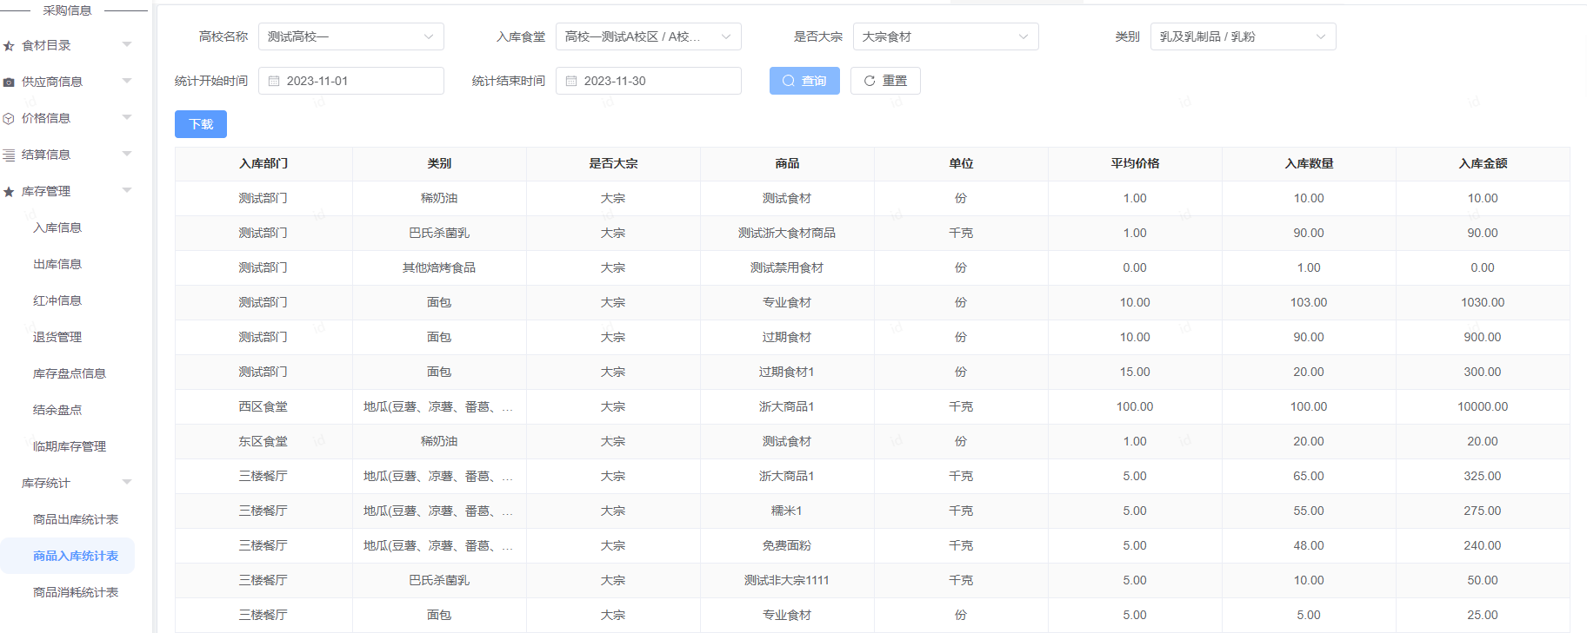The height and width of the screenshot is (633, 1587).
Task: Click the 是否大宗 column header
Action: coord(613,163)
